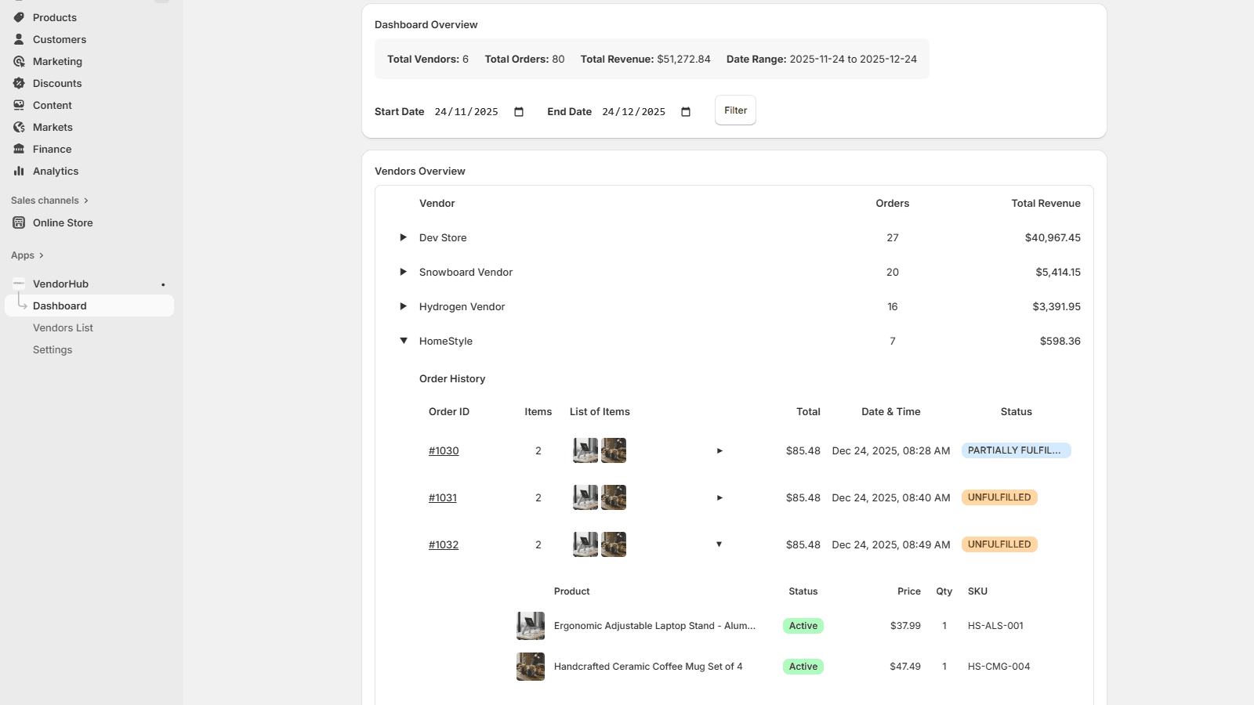The width and height of the screenshot is (1254, 705).
Task: Open Finance via the bank icon
Action: coord(18,149)
